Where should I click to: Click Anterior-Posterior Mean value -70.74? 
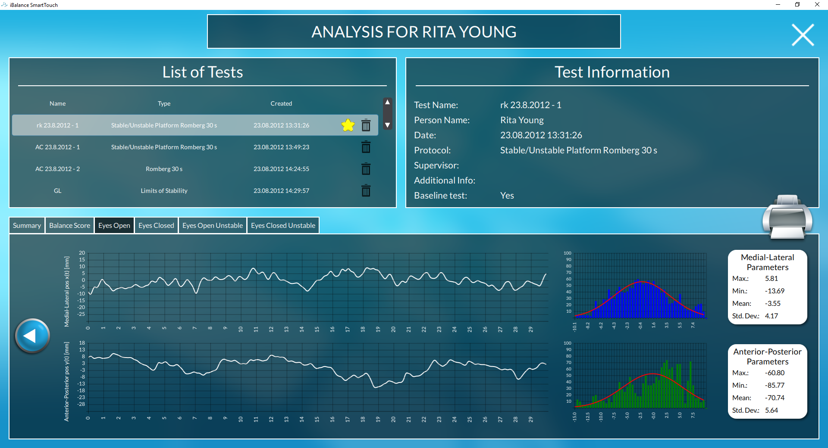tap(775, 398)
